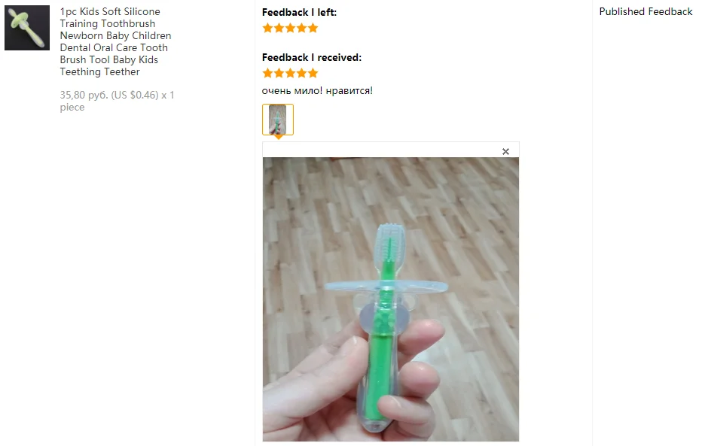
Task: Click fourth star under Feedback I received
Action: click(301, 73)
